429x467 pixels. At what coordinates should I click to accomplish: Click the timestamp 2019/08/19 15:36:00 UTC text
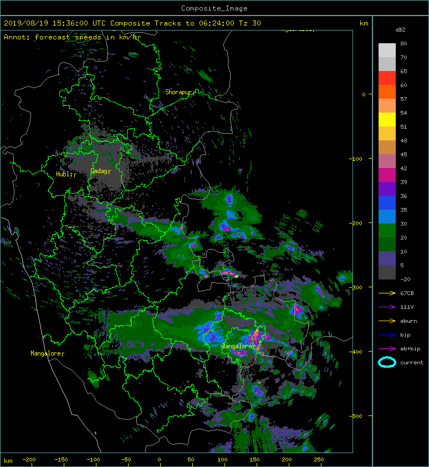pos(54,23)
